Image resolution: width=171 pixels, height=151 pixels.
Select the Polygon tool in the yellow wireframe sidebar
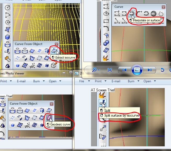pyautogui.click(x=8, y=22)
